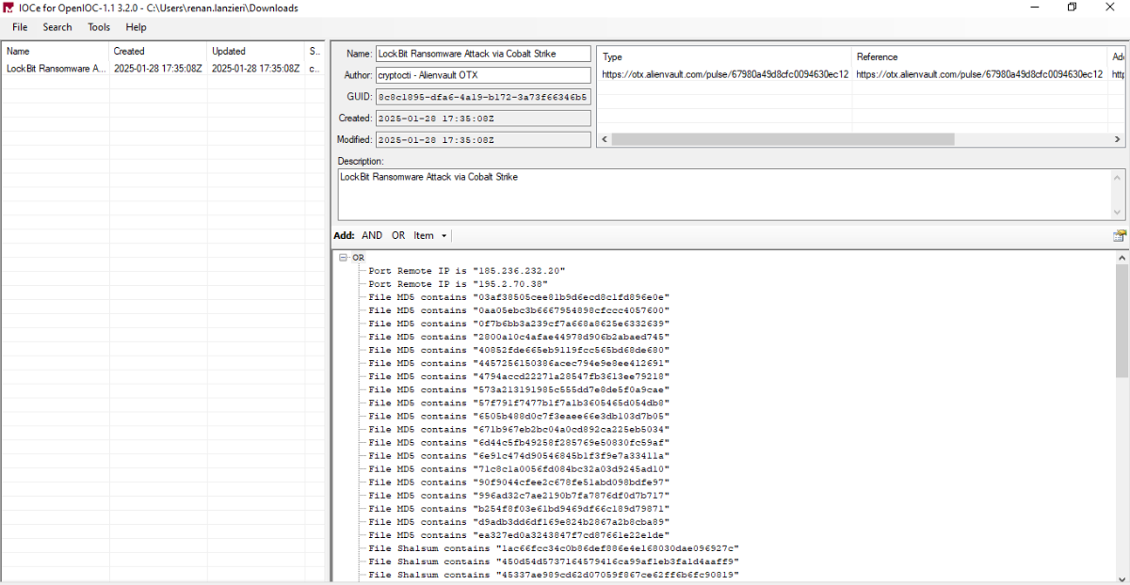Image resolution: width=1130 pixels, height=585 pixels.
Task: Click the Created date field
Action: [483, 119]
